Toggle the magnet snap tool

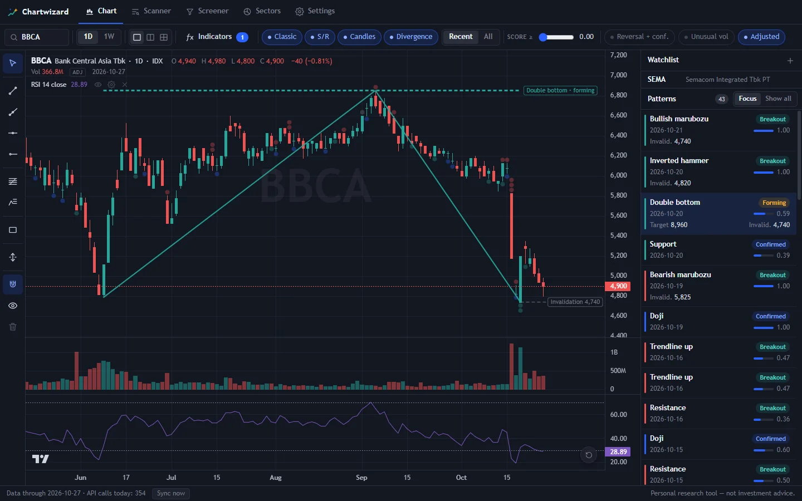13,284
